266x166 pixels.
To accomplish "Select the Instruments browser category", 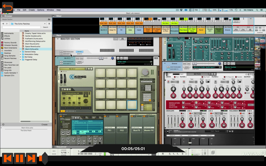I will point(9,34).
